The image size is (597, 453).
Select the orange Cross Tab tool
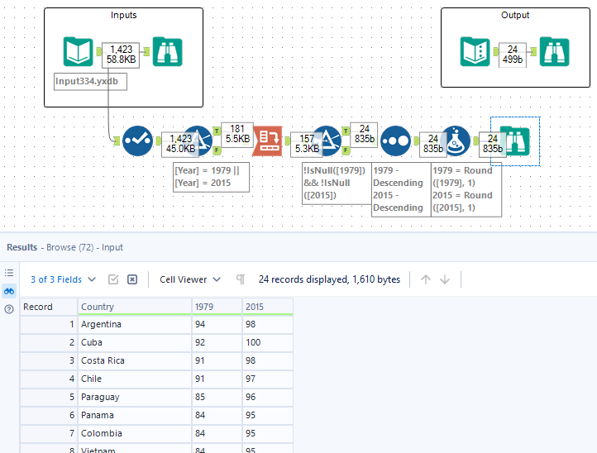(268, 141)
